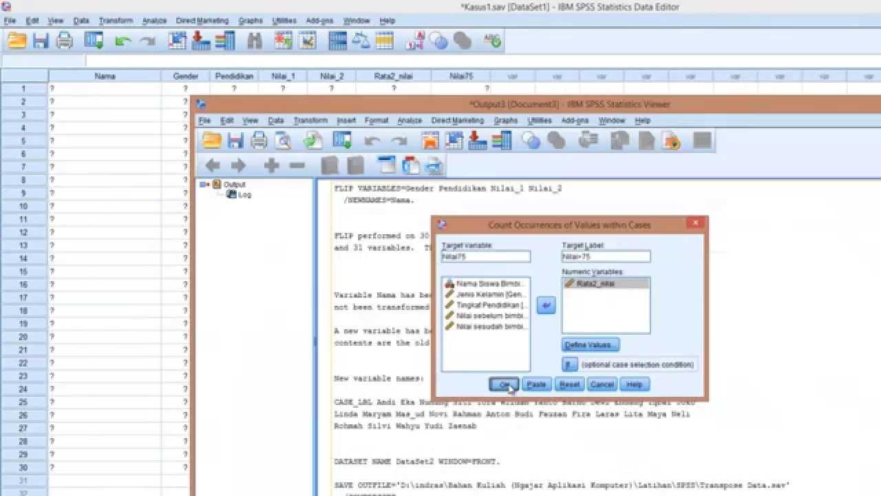Collapse the Output tree node in Viewer
The height and width of the screenshot is (496, 881).
tap(204, 184)
